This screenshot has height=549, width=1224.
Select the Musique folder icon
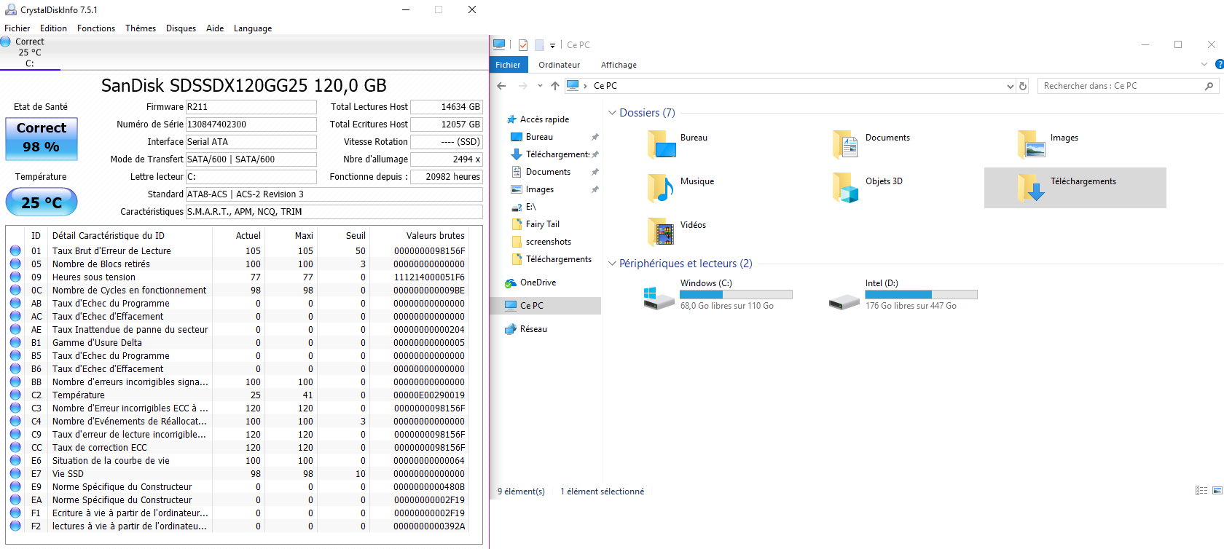click(x=660, y=188)
